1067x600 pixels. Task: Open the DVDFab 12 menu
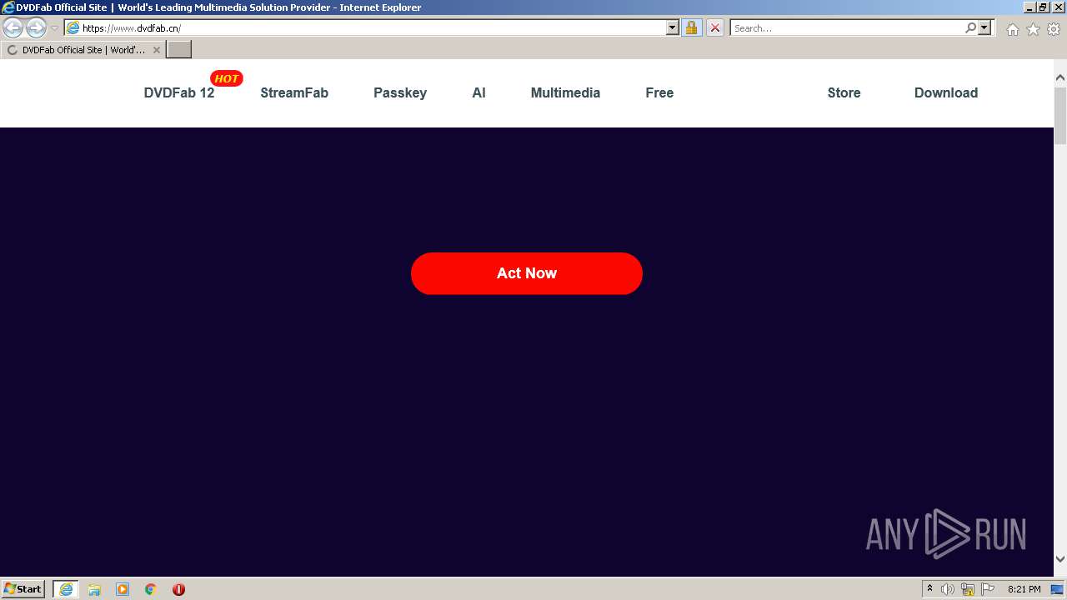(x=179, y=92)
